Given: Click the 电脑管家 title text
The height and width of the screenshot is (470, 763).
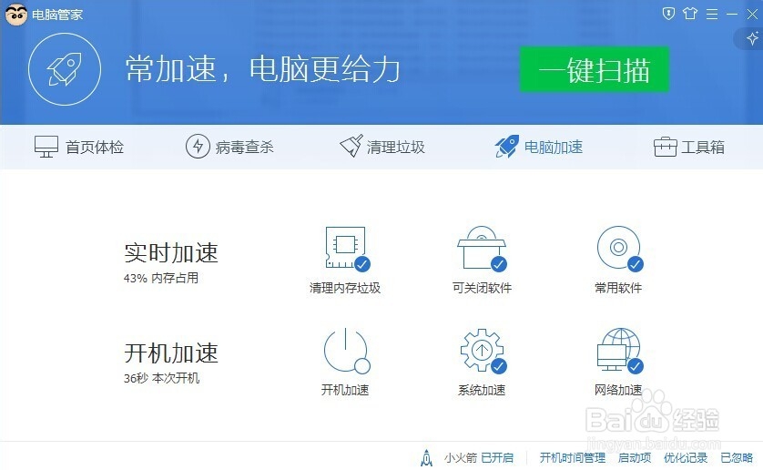Looking at the screenshot, I should [x=57, y=15].
